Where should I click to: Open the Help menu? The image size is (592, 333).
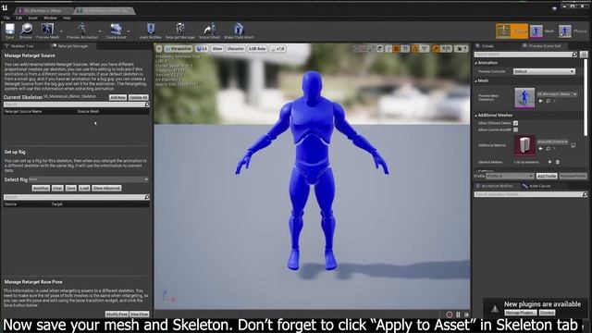67,18
